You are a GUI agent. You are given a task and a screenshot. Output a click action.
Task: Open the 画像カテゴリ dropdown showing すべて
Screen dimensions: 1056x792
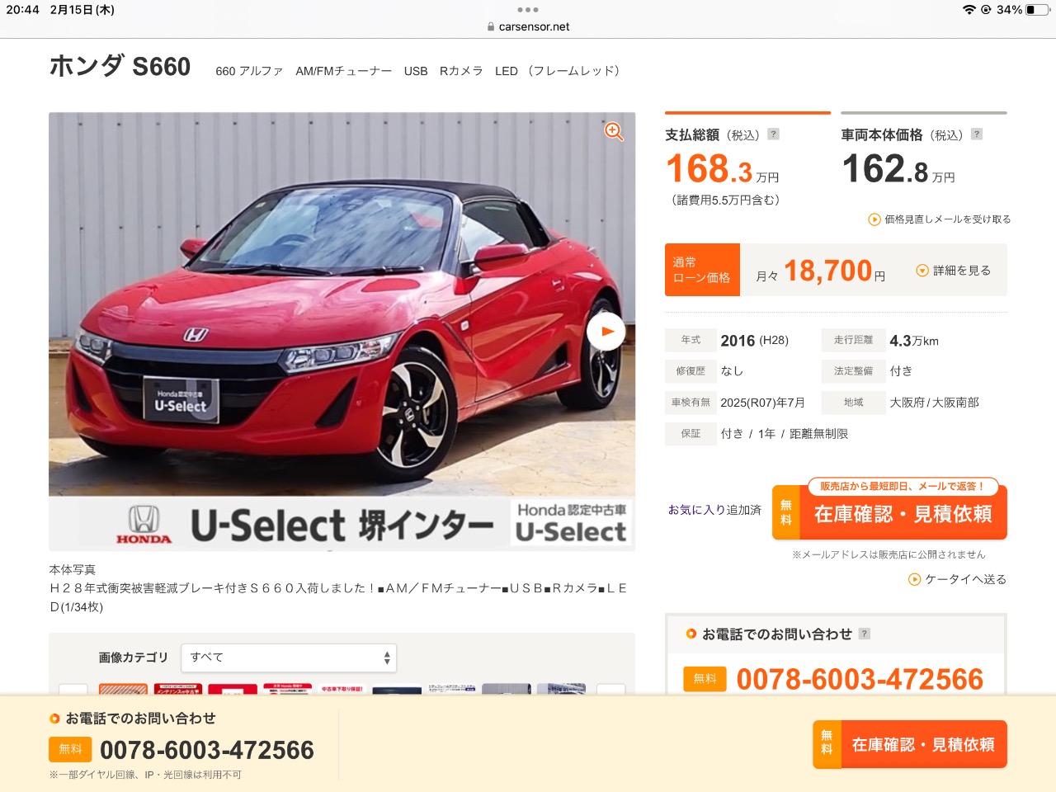[289, 658]
